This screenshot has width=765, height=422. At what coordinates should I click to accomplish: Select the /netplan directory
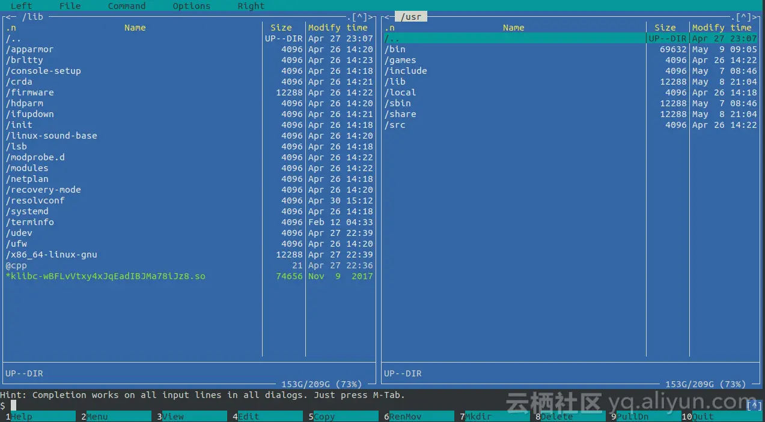tap(189, 179)
